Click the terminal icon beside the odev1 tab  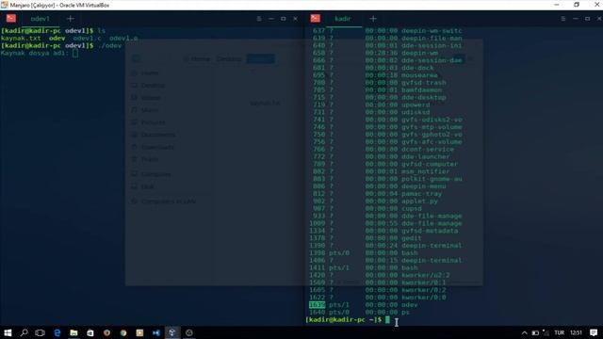10,18
